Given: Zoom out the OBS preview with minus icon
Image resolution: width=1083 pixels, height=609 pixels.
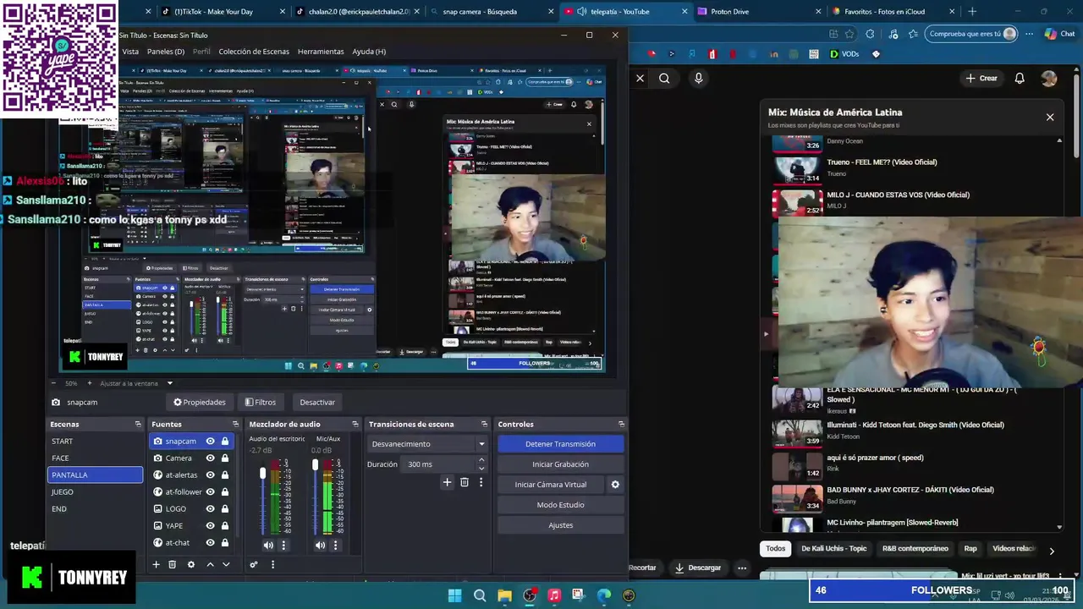Looking at the screenshot, I should [x=53, y=383].
